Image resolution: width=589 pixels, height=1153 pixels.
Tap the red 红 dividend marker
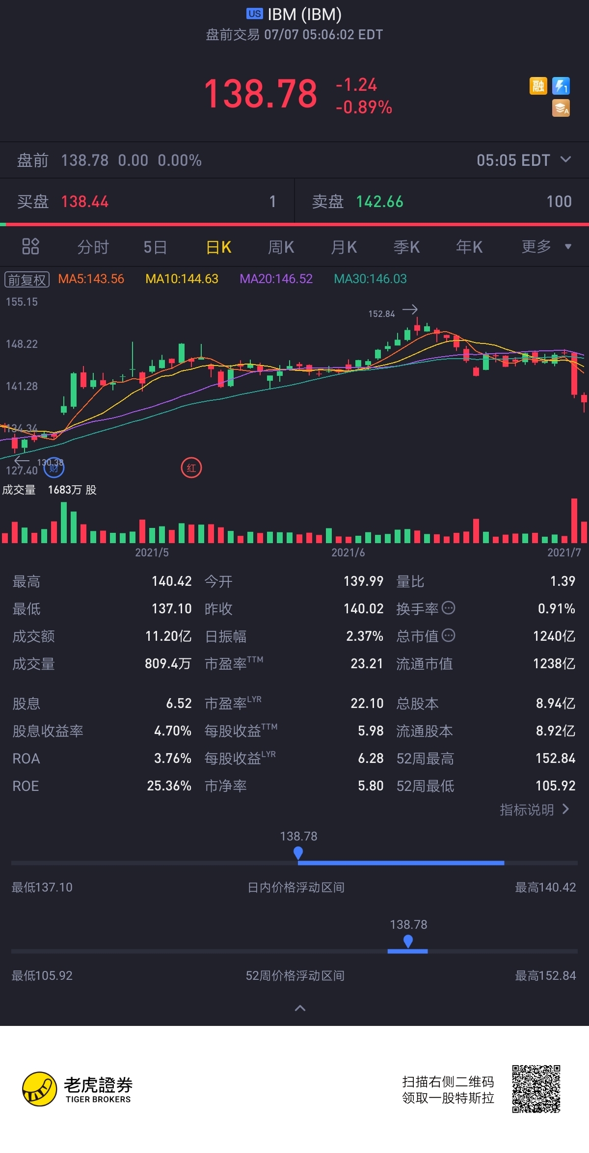coord(191,468)
